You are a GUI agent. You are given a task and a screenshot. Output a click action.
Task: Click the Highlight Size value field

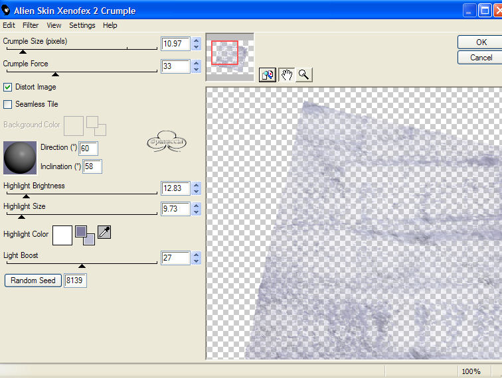[175, 209]
